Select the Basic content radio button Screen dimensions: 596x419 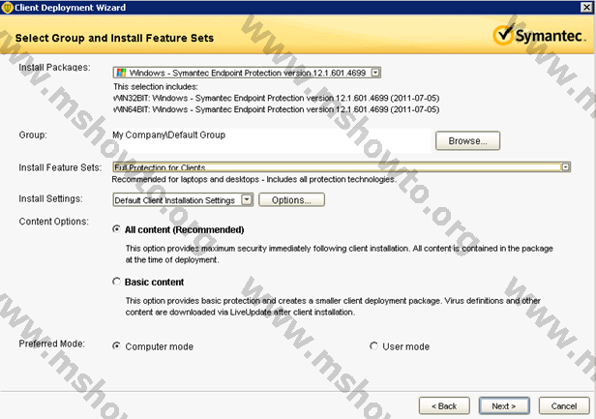[117, 282]
